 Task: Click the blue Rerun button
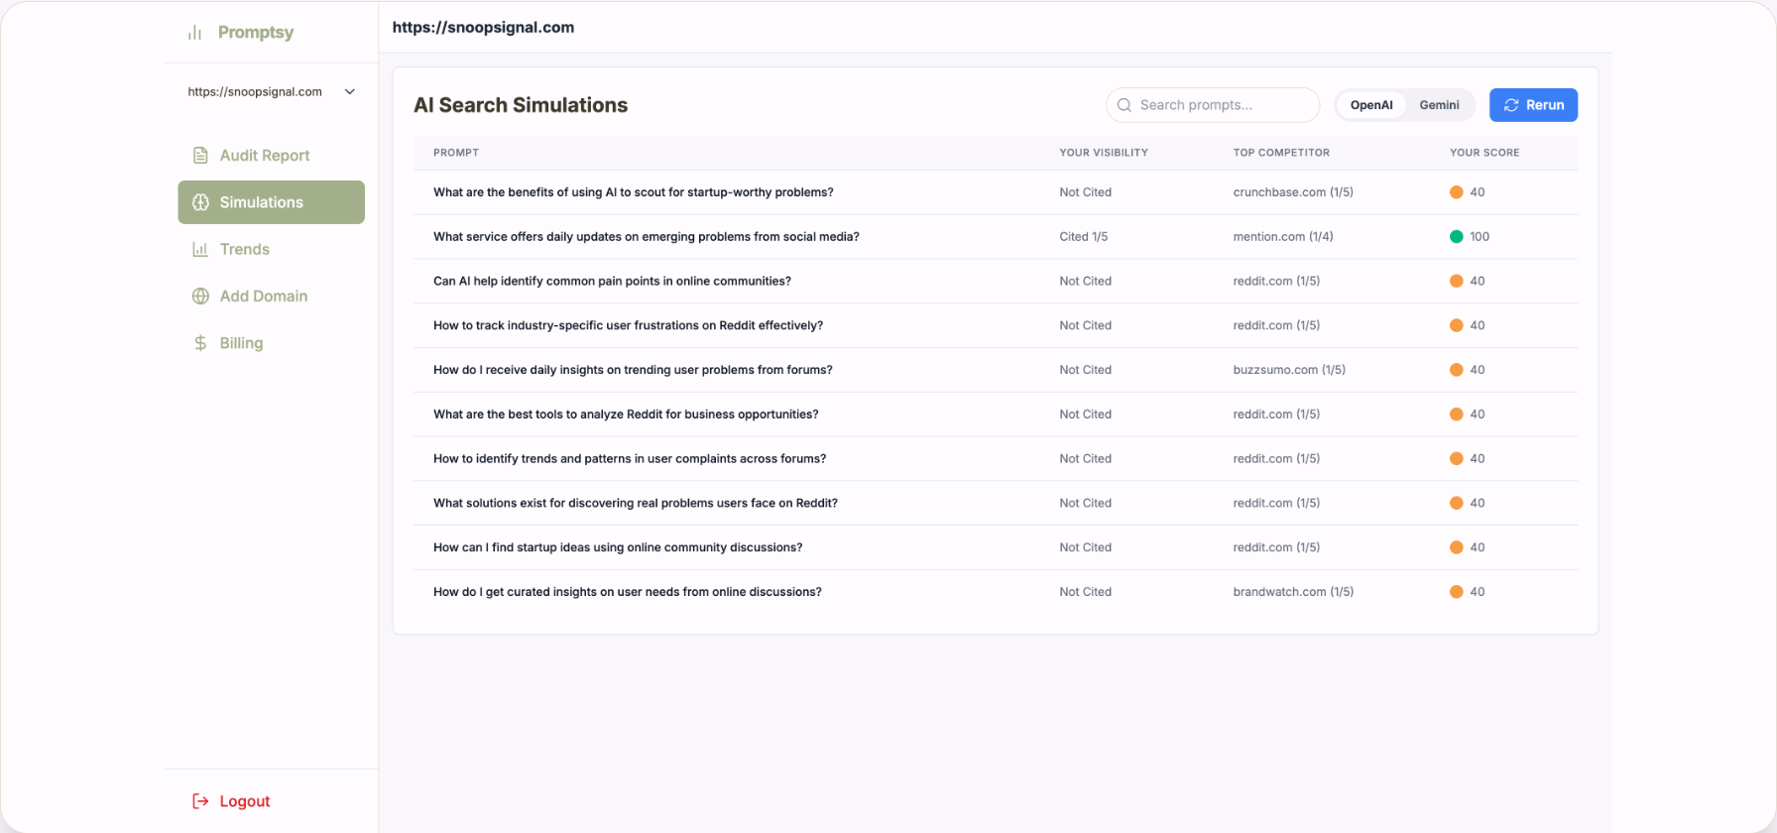click(x=1533, y=105)
